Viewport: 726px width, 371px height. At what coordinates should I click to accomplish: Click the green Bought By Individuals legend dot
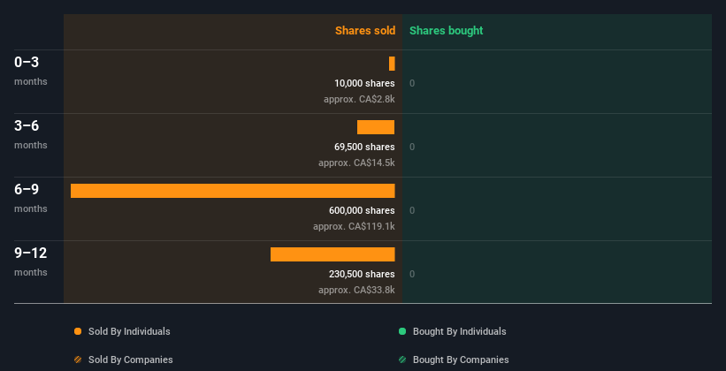coord(402,331)
